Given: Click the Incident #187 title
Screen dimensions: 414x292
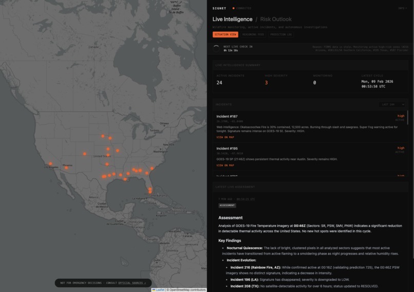Looking at the screenshot, I should tap(227, 116).
